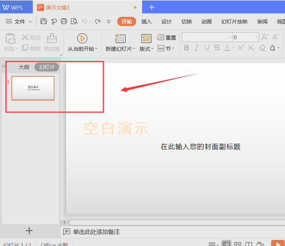Switch to Reading view in the status bar

(x=249, y=244)
